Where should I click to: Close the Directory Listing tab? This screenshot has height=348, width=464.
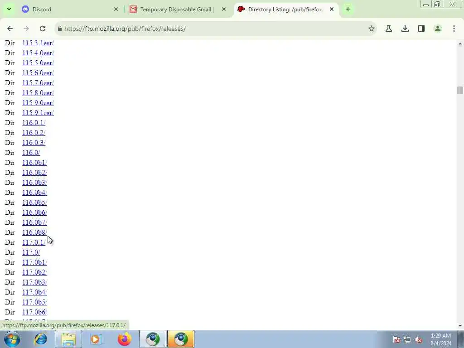click(332, 9)
